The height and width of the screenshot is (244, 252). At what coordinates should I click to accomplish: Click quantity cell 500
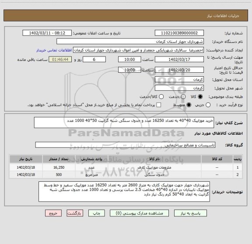59,175
